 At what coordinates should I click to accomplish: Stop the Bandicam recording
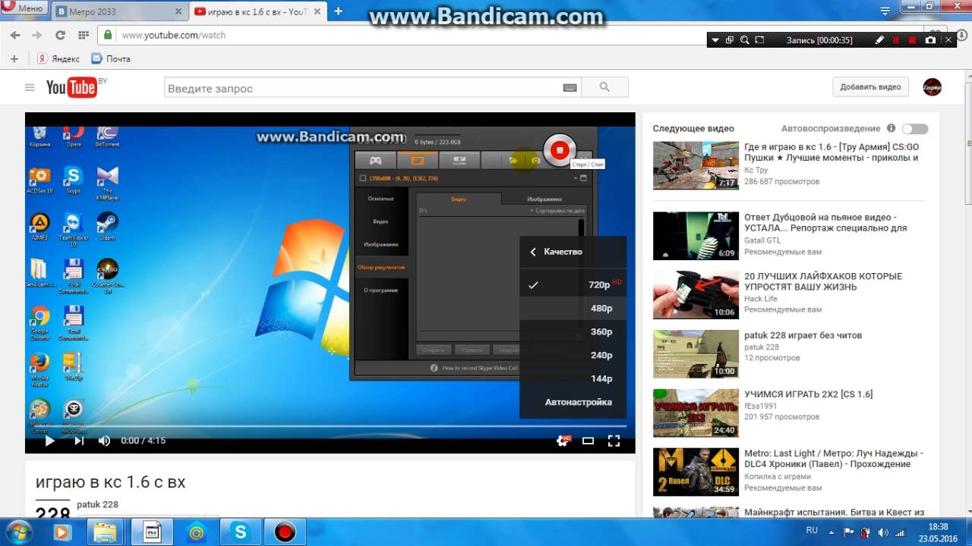[913, 40]
